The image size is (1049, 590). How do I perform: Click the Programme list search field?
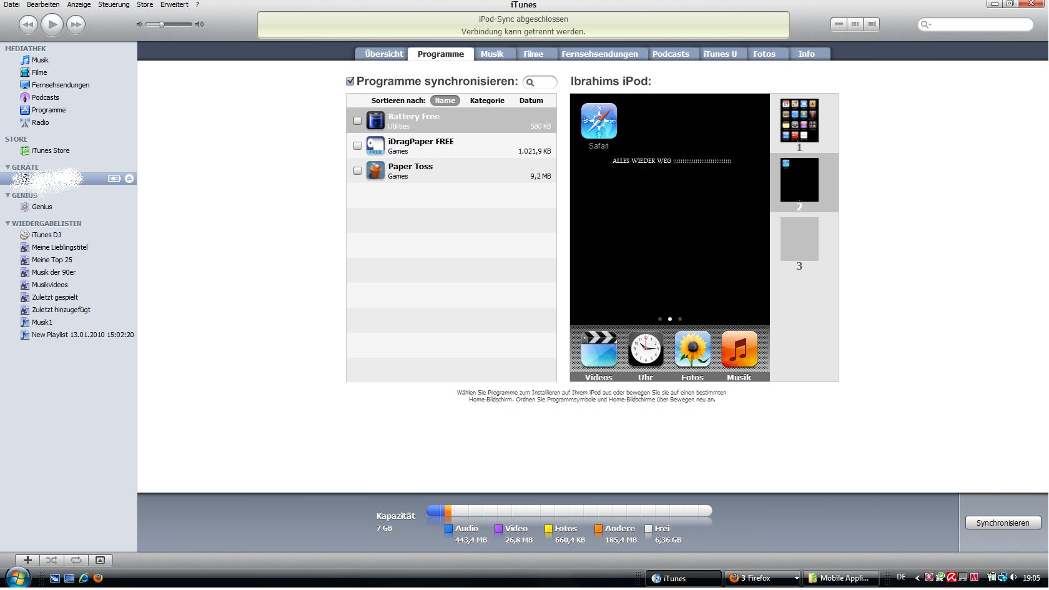point(540,82)
